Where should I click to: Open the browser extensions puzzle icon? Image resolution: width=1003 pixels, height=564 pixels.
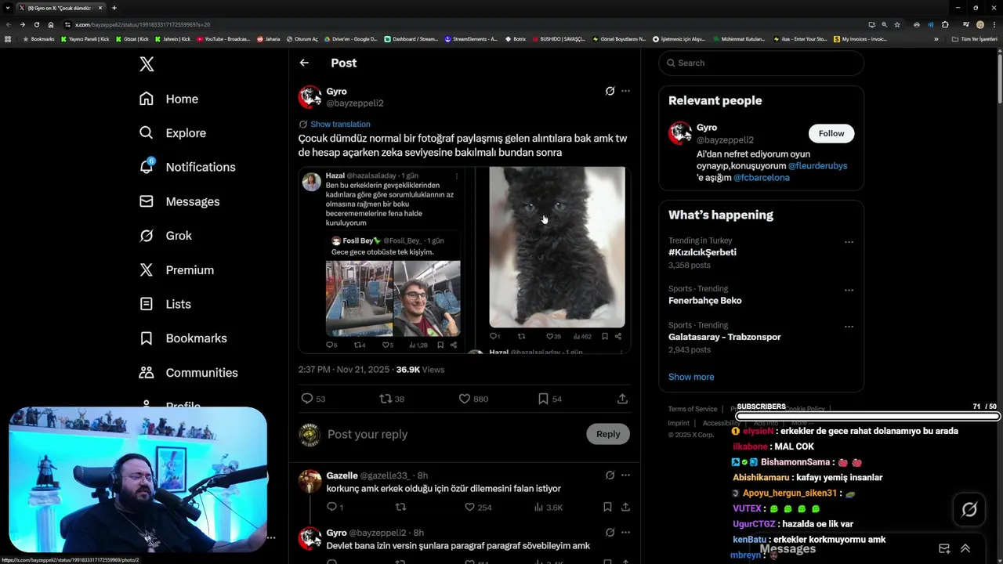945,24
